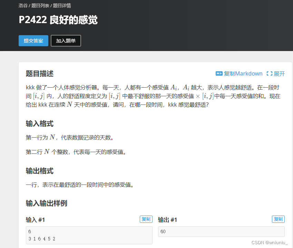Click the line 第二行 N 个整数
Viewport: 293px width, 248px height.
tap(76, 152)
